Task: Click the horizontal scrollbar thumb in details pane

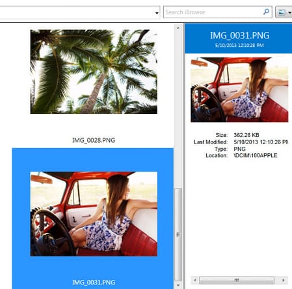Action: pos(237,280)
